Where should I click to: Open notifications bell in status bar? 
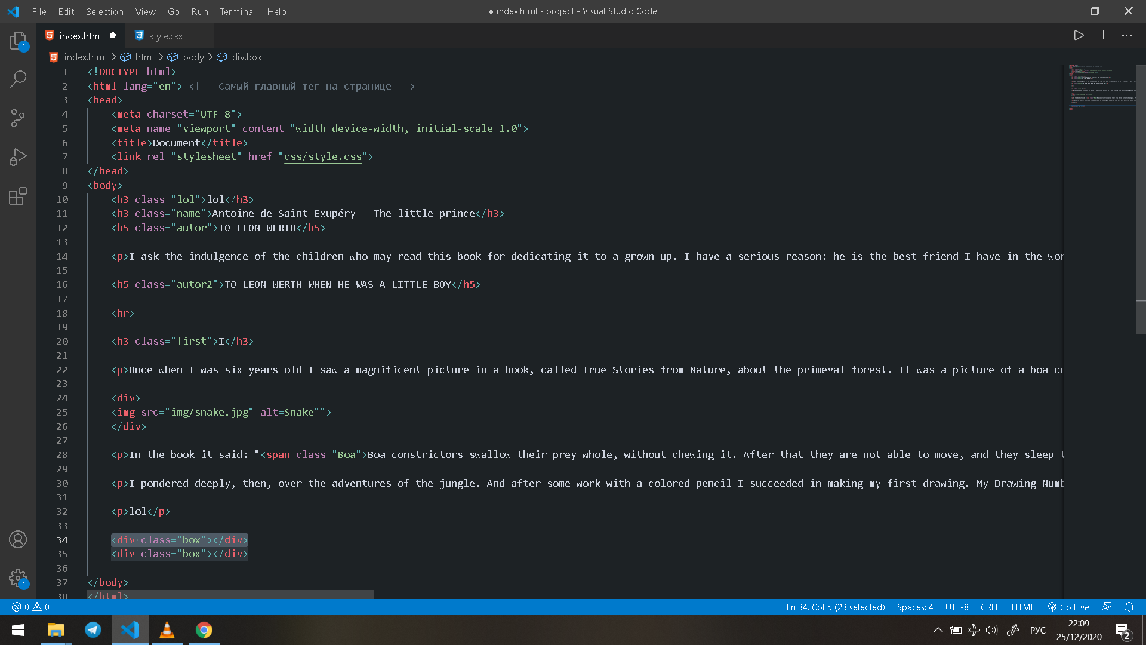(1129, 607)
